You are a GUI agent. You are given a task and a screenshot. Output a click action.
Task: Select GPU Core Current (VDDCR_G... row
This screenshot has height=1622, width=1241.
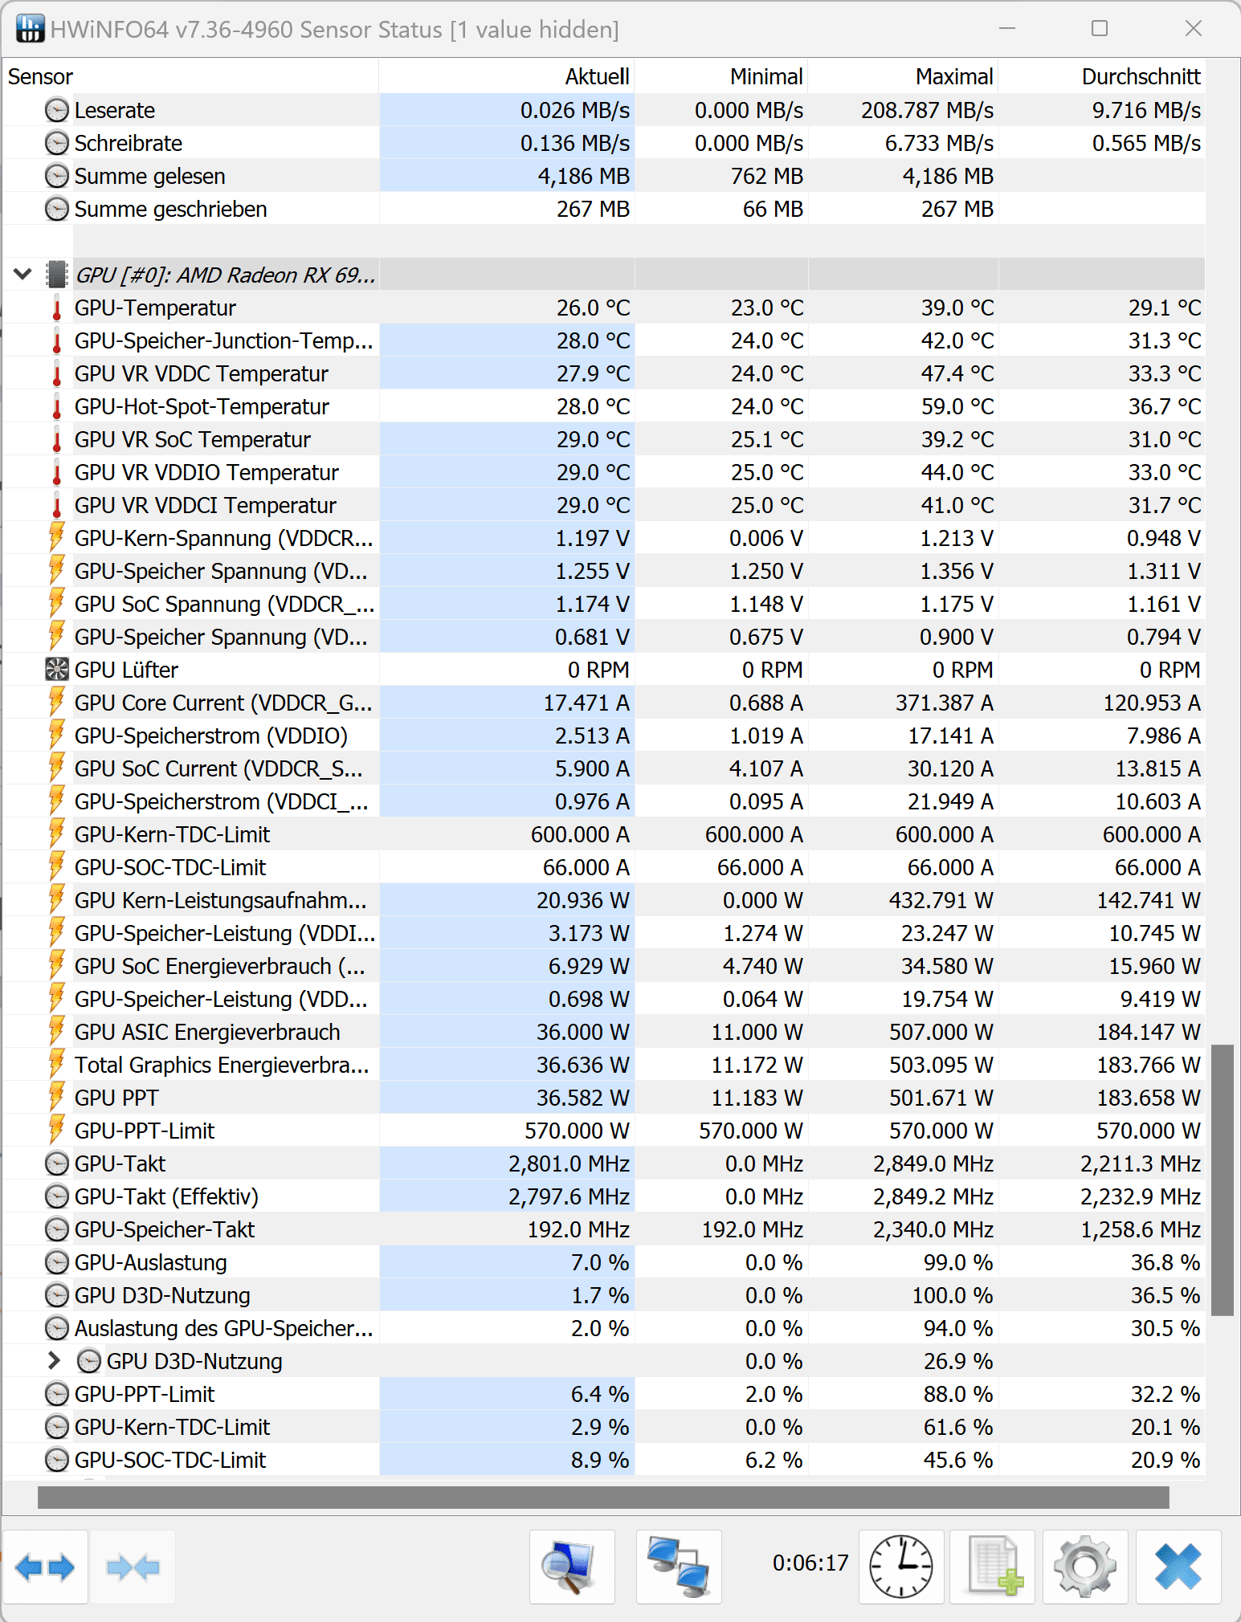click(x=604, y=703)
